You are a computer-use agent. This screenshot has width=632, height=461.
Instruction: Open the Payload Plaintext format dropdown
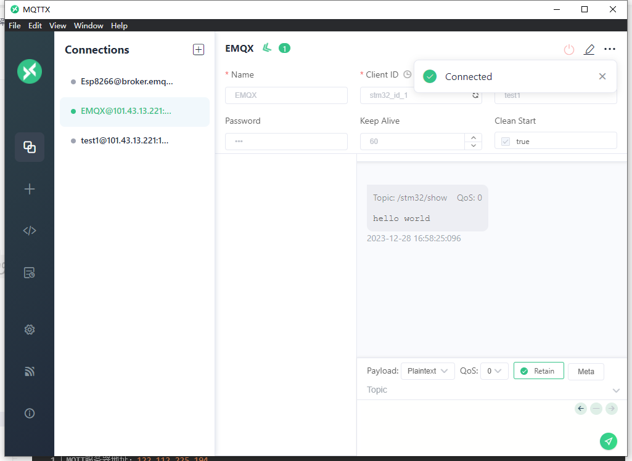tap(428, 371)
